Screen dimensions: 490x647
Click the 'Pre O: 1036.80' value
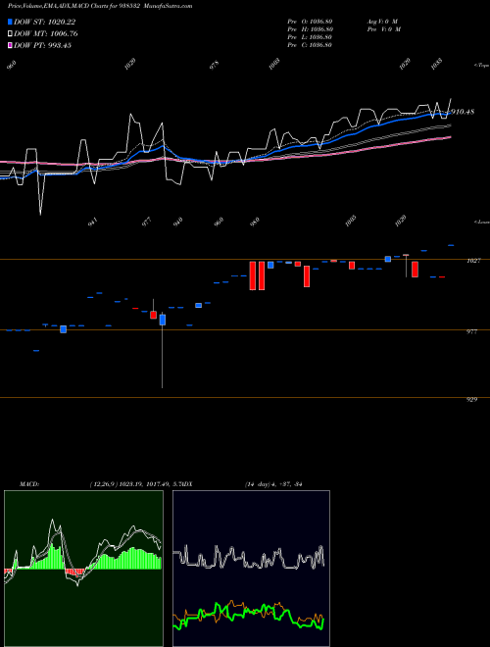pyautogui.click(x=310, y=21)
